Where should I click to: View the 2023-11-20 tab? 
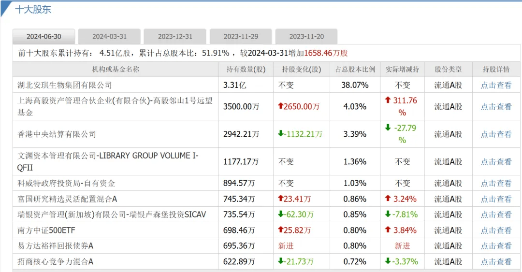(306, 37)
